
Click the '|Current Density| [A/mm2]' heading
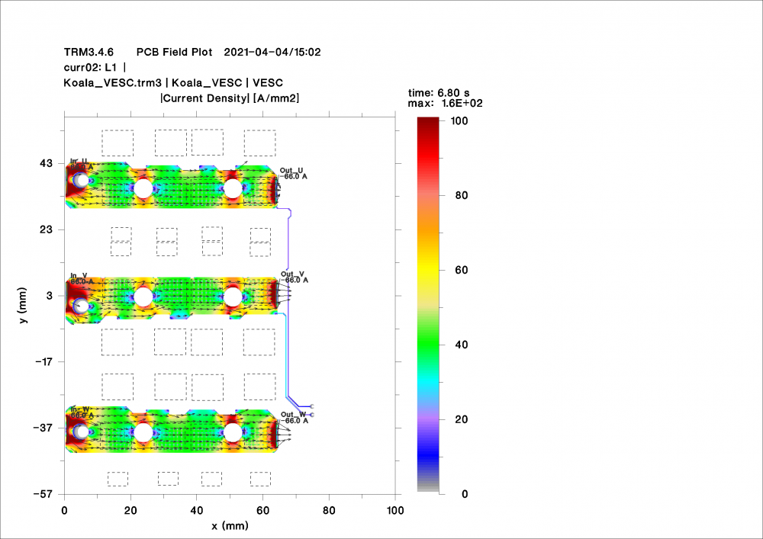tap(229, 98)
